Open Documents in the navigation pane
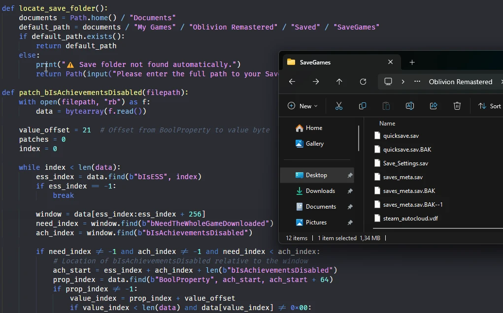Viewport: 503px width, 313px height. coord(316,206)
